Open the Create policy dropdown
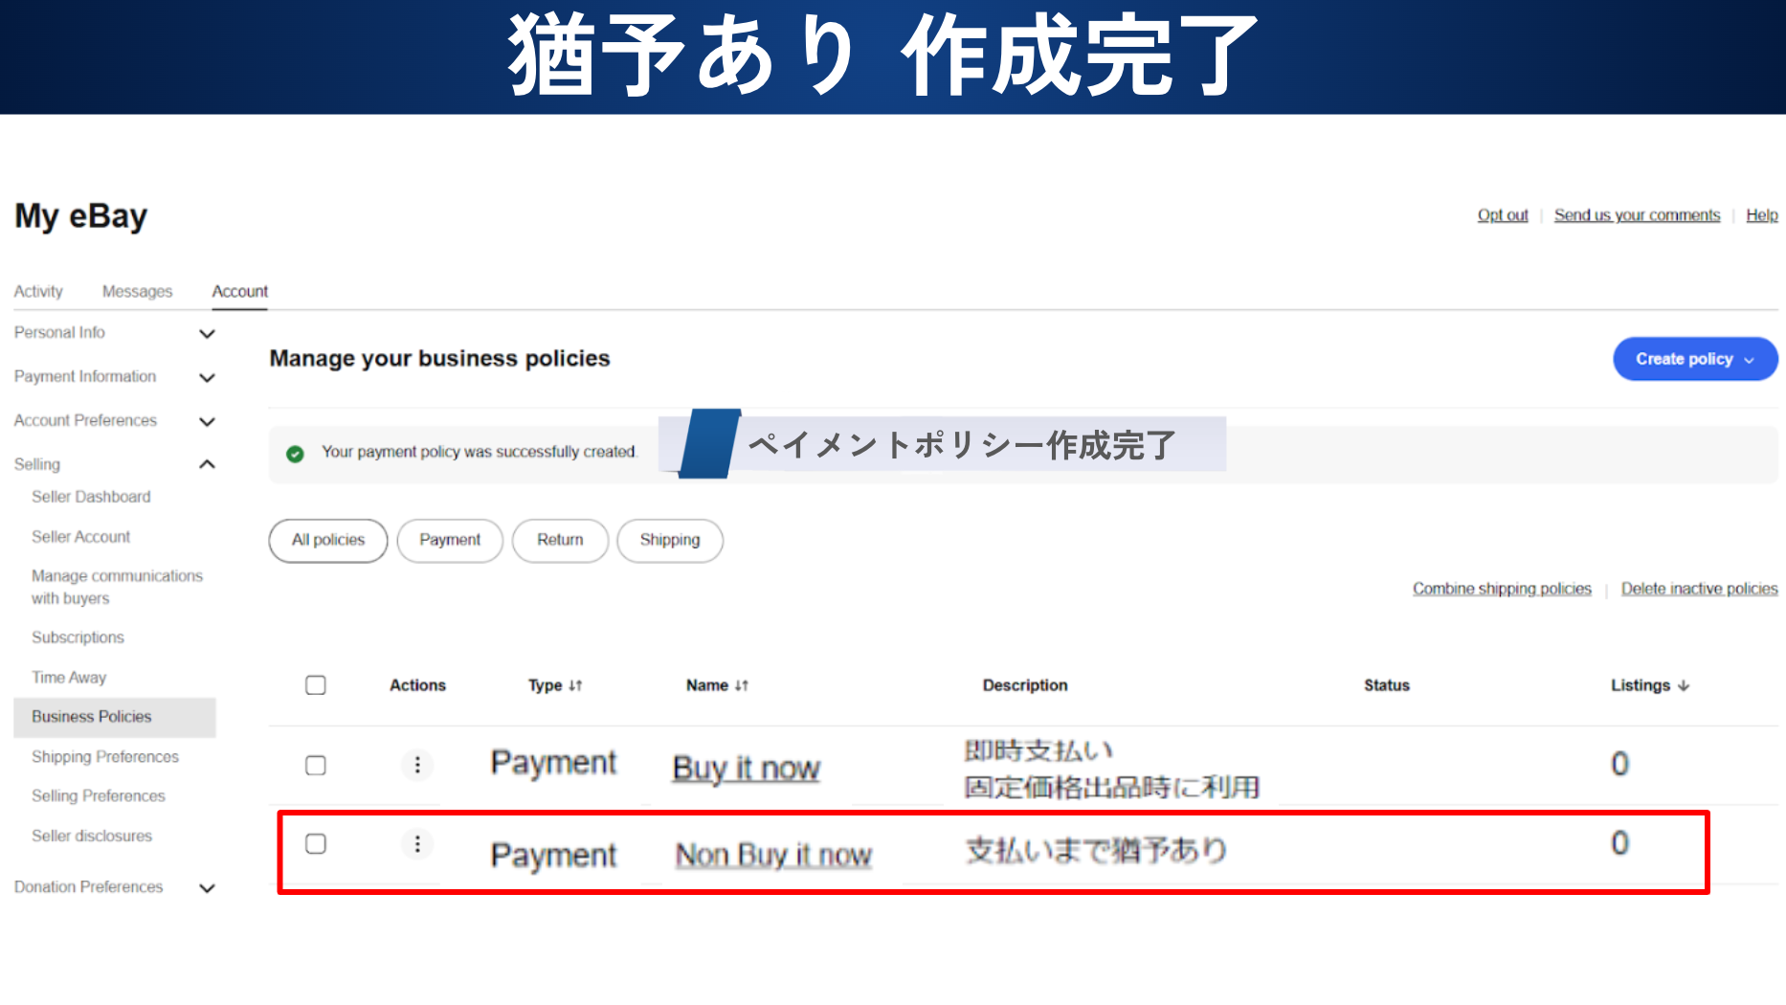 (1694, 359)
